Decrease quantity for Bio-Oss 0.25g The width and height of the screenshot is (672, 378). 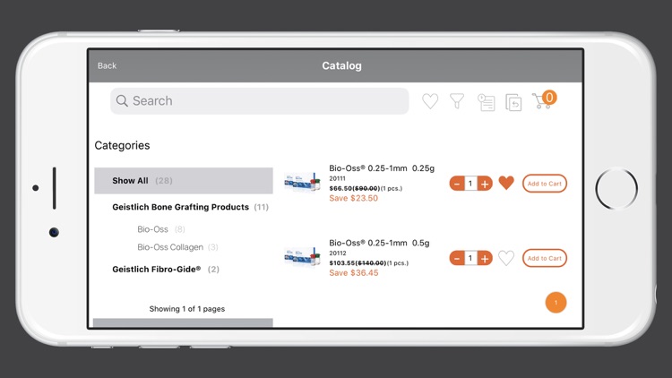click(x=457, y=184)
